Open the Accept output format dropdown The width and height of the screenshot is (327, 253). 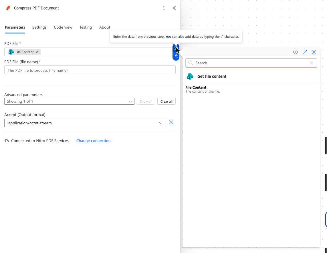(85, 123)
